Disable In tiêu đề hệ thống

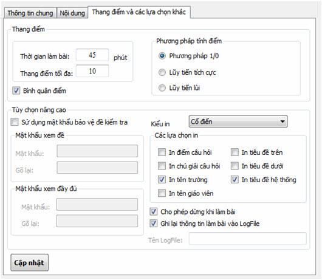[x=235, y=180]
